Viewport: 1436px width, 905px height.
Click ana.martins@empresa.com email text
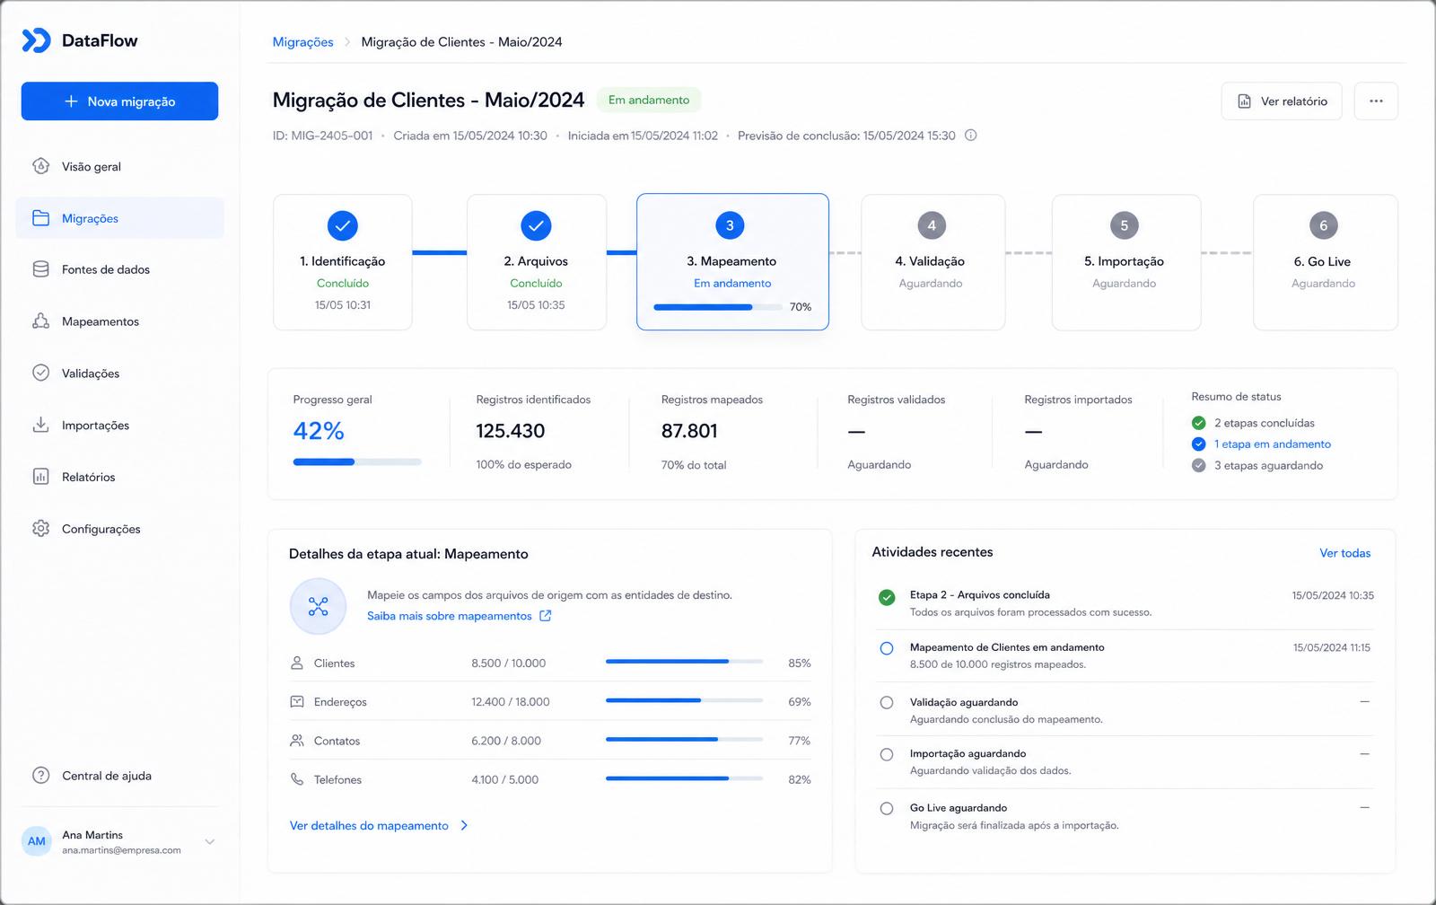121,850
